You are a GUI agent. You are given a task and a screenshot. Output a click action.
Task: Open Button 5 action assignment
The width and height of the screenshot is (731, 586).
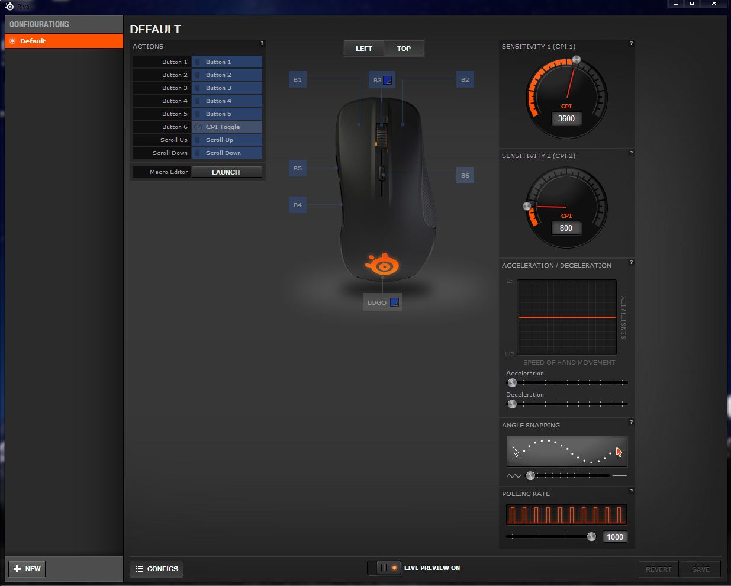227,114
